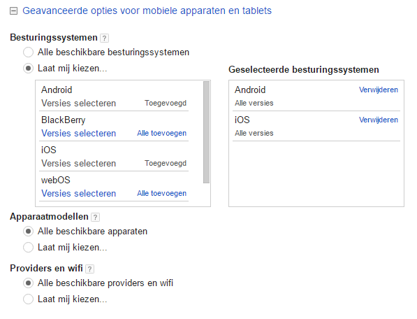Click 'Alle toevoegen' for webOS
The width and height of the screenshot is (417, 319).
point(161,193)
